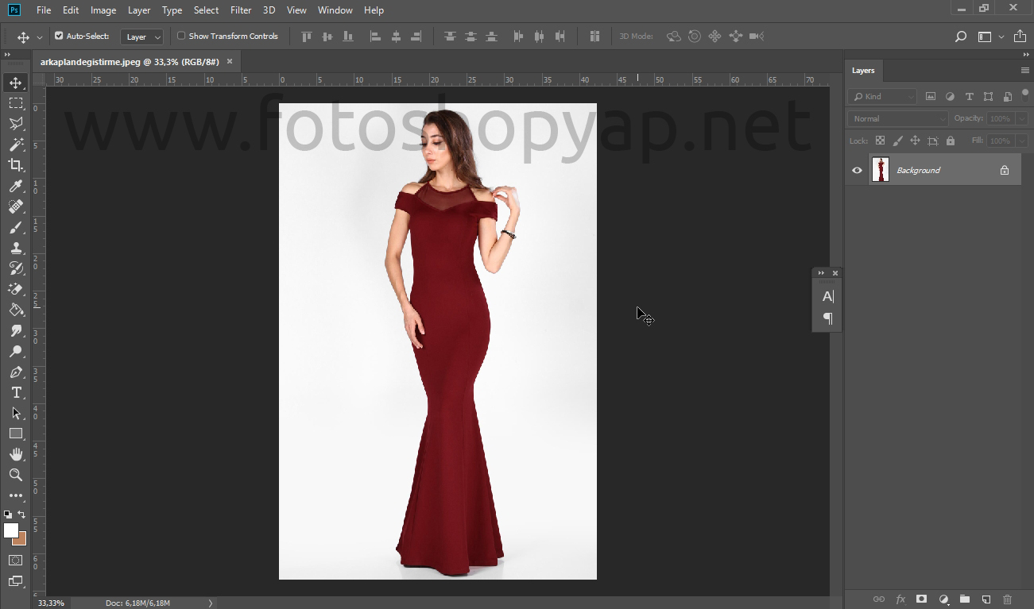Open the Layers panel options menu
Image resolution: width=1034 pixels, height=609 pixels.
(1024, 71)
